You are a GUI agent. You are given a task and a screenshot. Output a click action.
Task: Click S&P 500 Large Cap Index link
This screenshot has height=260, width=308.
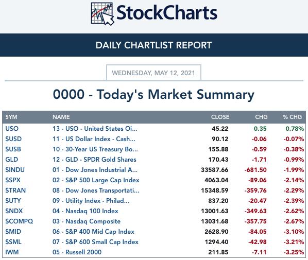pos(96,180)
